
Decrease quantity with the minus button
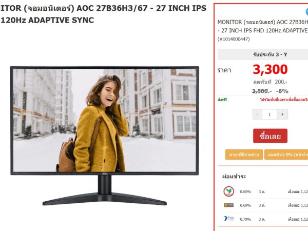(257, 114)
